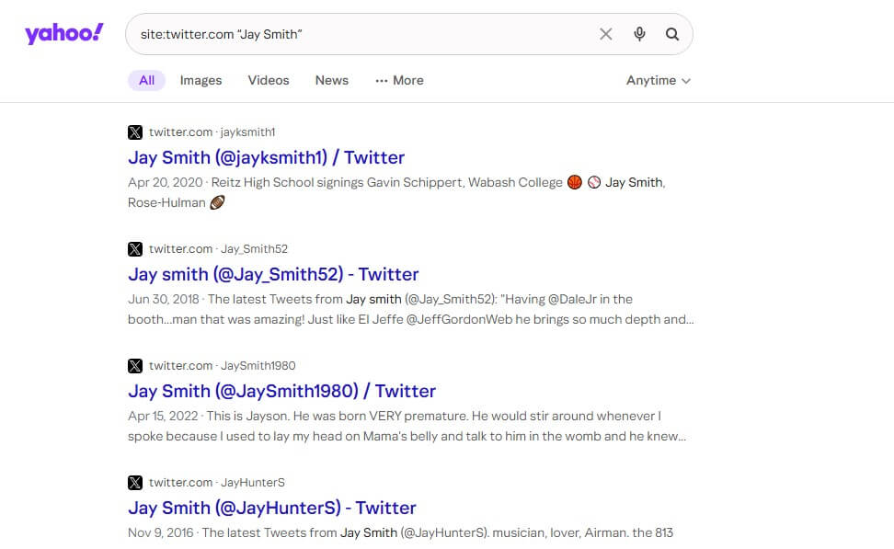Click X favicon beside jayksmith1 result
This screenshot has height=549, width=894.
pos(135,132)
